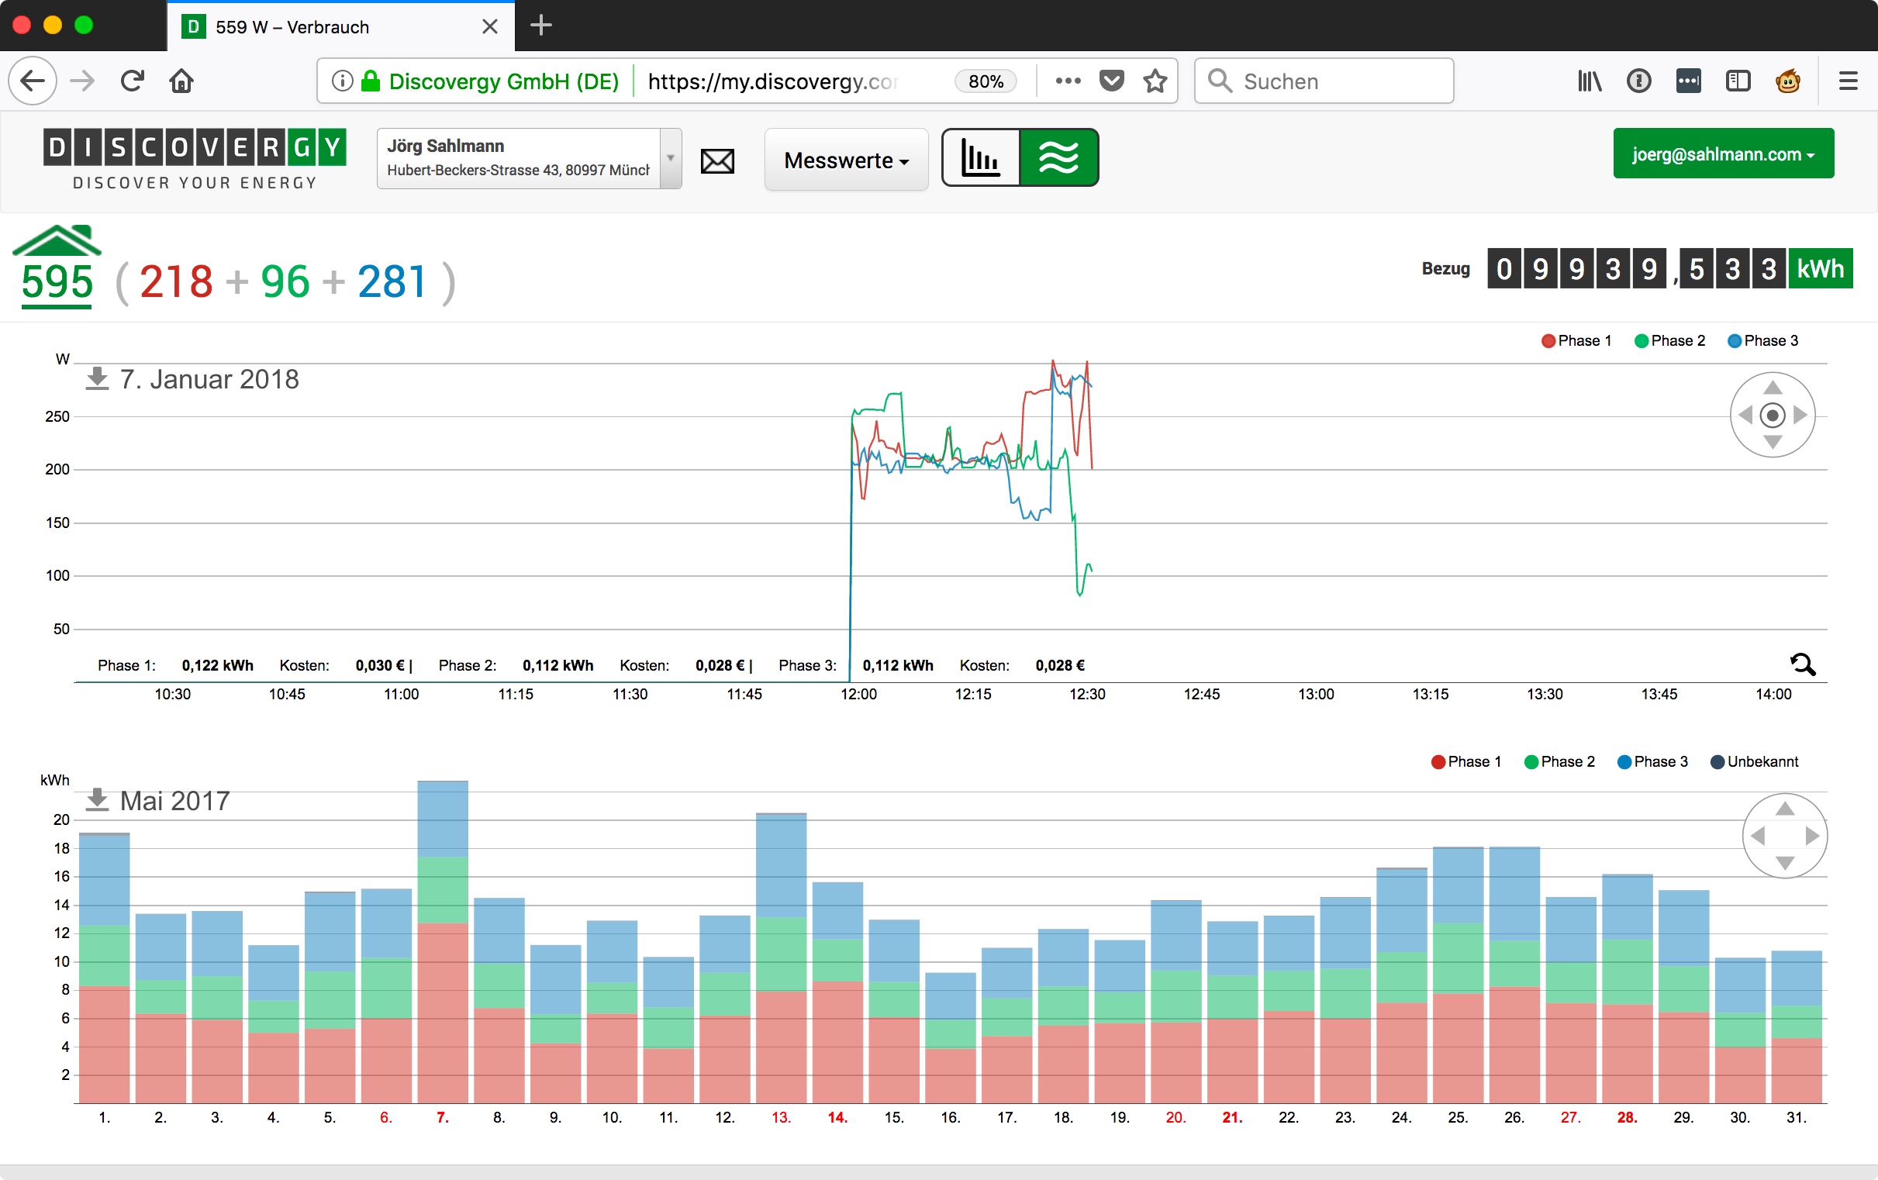
Task: Go back in browser history
Action: pyautogui.click(x=32, y=81)
